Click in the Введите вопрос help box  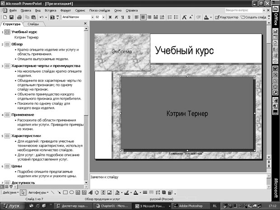point(244,10)
